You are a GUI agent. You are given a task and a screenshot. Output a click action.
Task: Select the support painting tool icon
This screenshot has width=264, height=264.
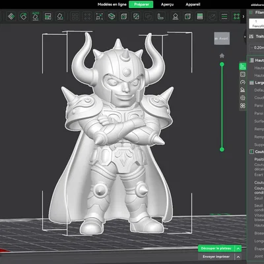pyautogui.click(x=176, y=16)
